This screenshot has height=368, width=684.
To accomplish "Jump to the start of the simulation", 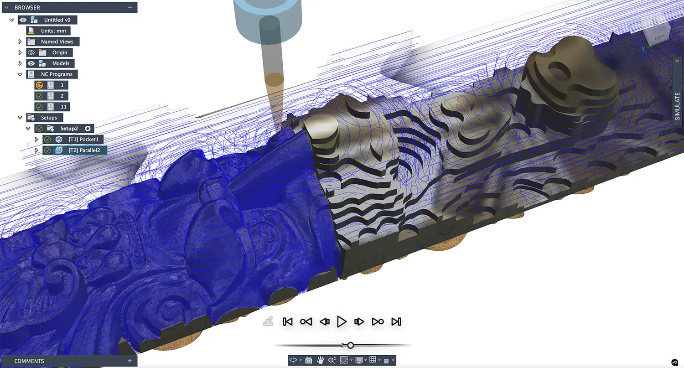I will click(x=288, y=321).
